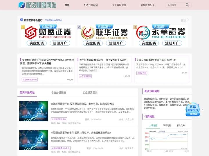Open article 合法股票配资平台 股票配资网首页
The width and height of the screenshot is (209, 156).
pos(82,104)
